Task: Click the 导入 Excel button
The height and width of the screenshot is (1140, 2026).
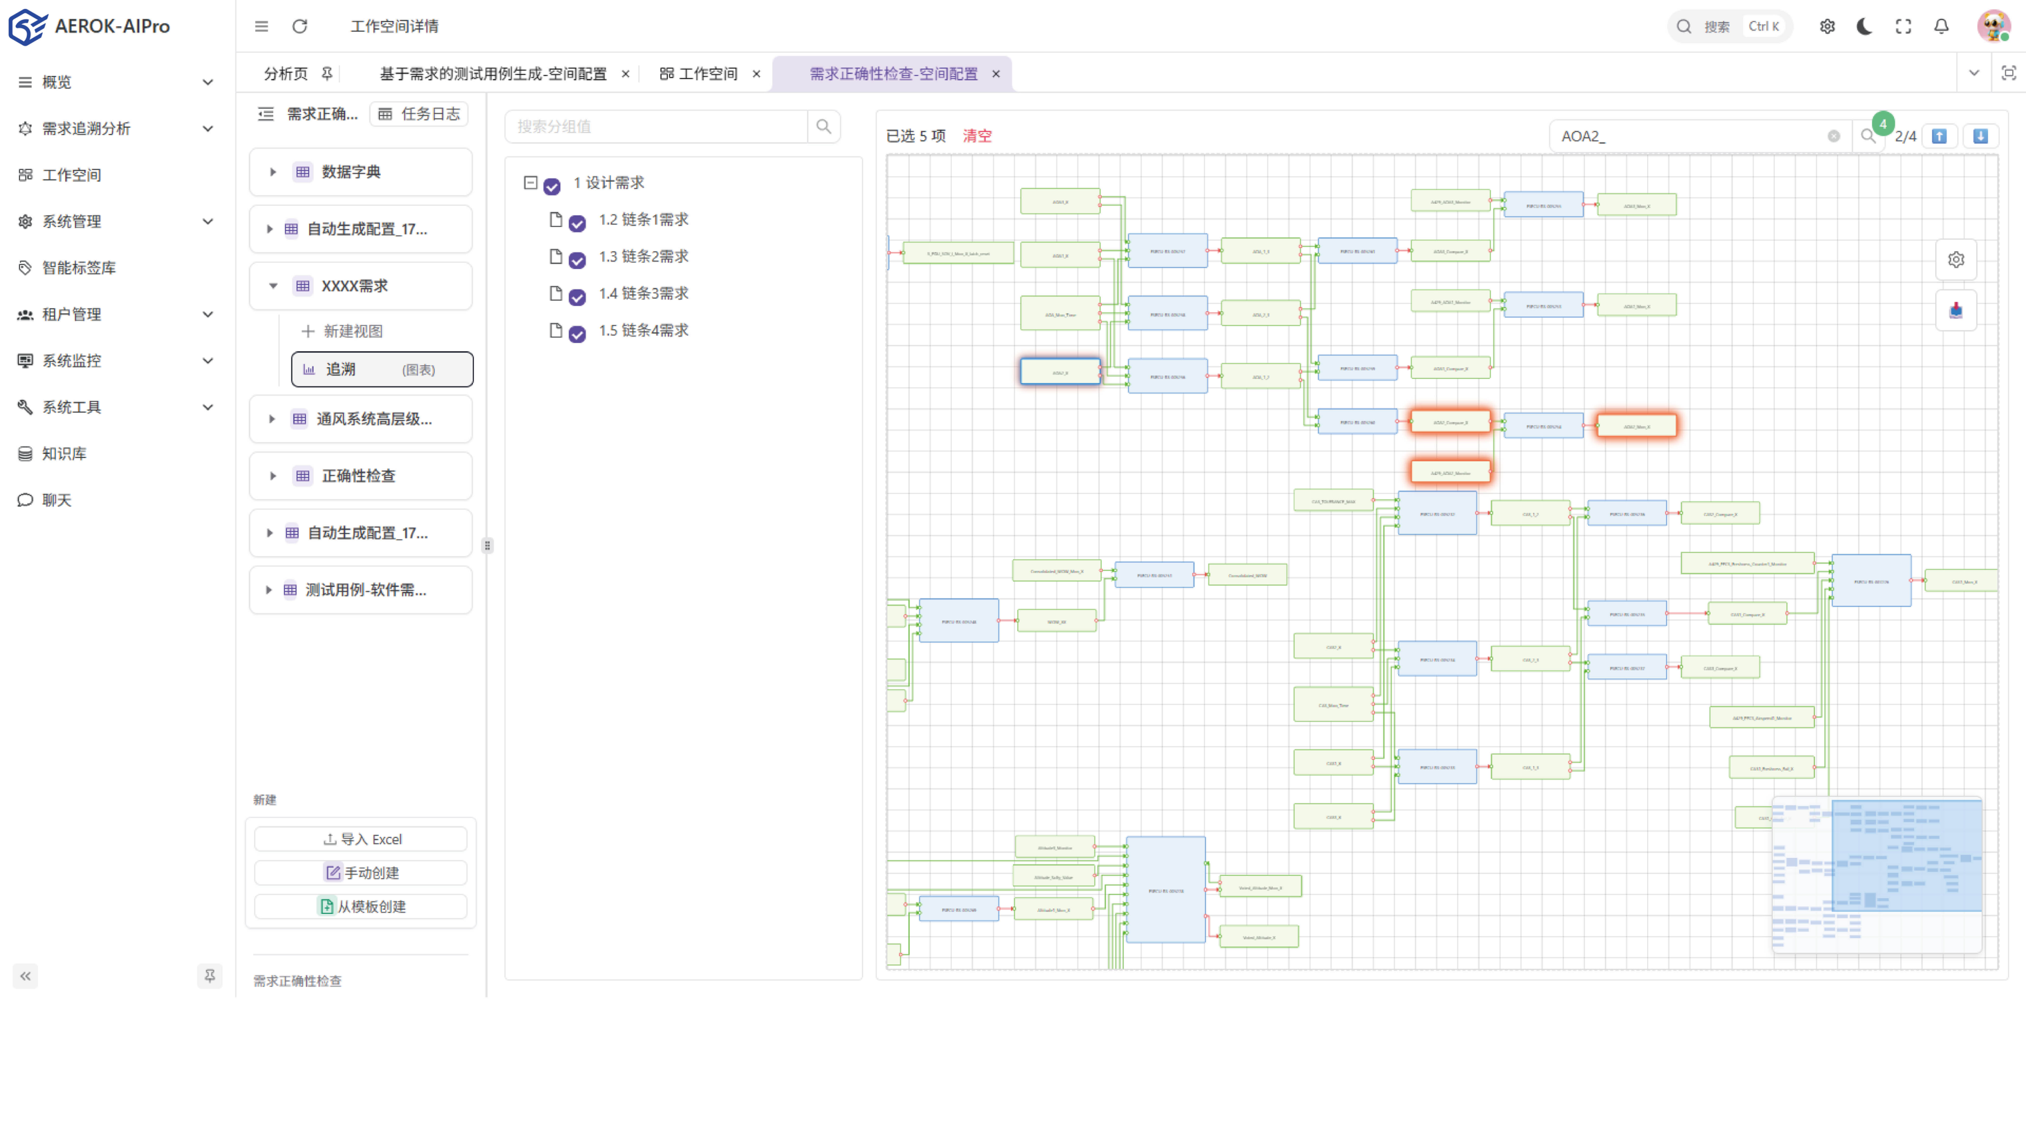Action: click(361, 839)
